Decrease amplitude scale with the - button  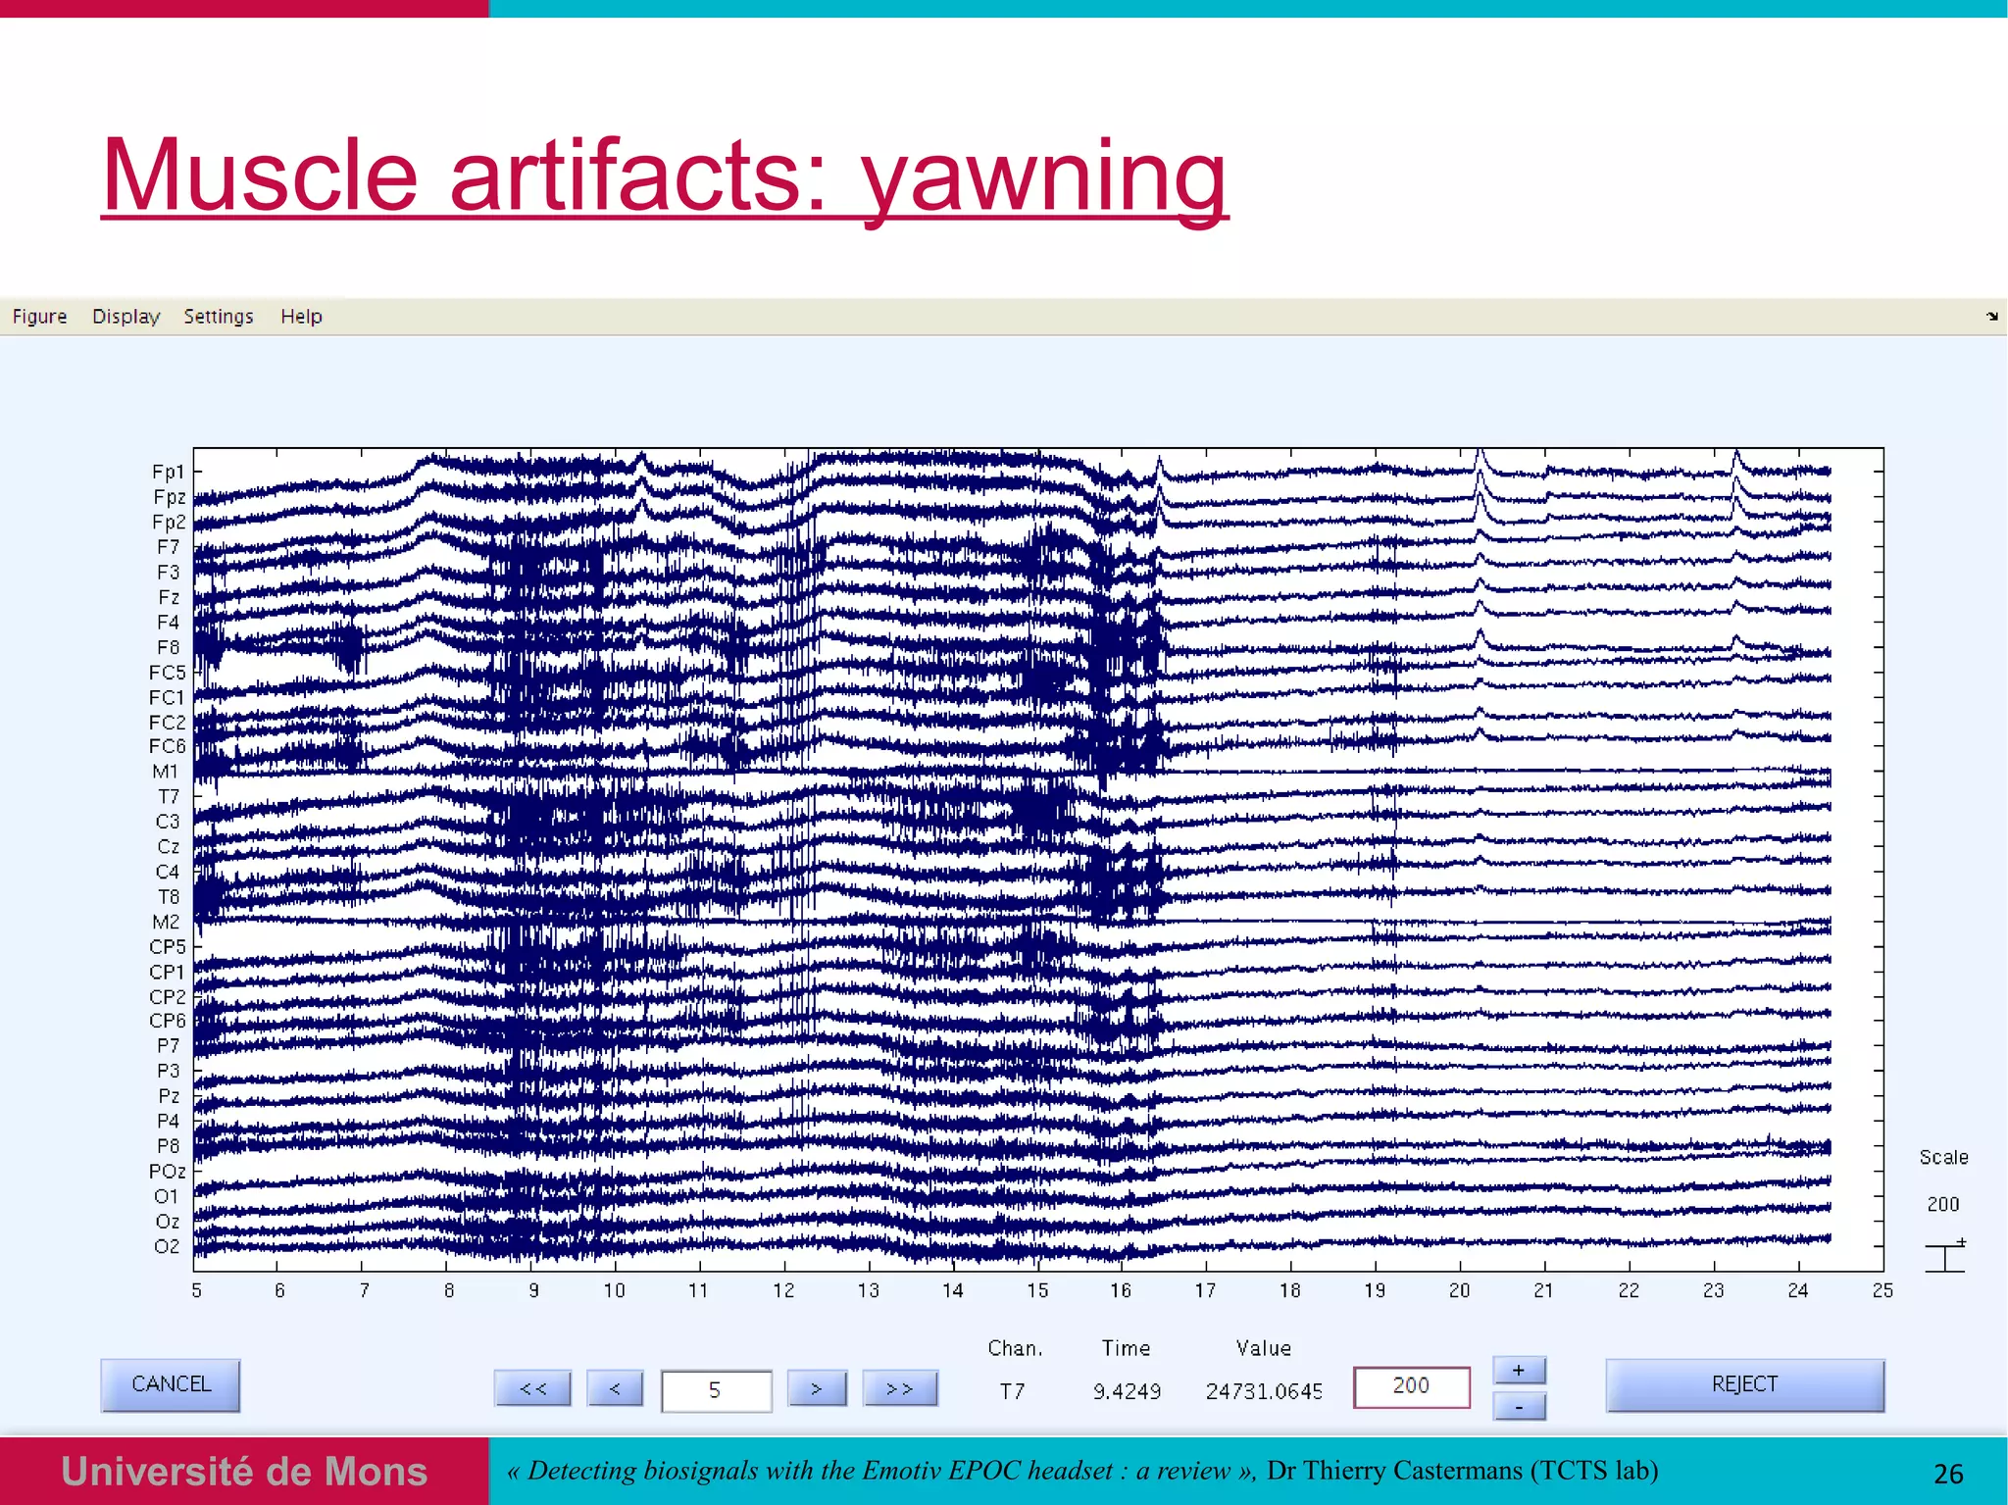tap(1519, 1407)
